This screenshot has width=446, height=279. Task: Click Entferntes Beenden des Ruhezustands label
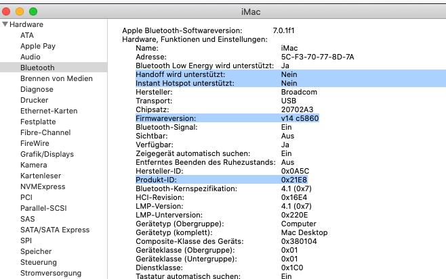pyautogui.click(x=205, y=162)
